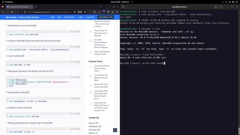This screenshot has height=135, width=240.
Task: Open the VIDEO menu on the website
Action: click(81, 17)
